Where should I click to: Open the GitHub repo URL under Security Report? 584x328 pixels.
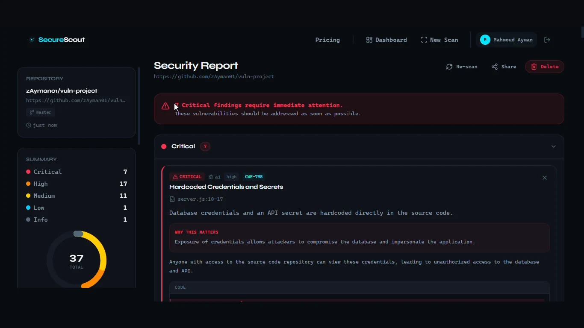tap(214, 76)
